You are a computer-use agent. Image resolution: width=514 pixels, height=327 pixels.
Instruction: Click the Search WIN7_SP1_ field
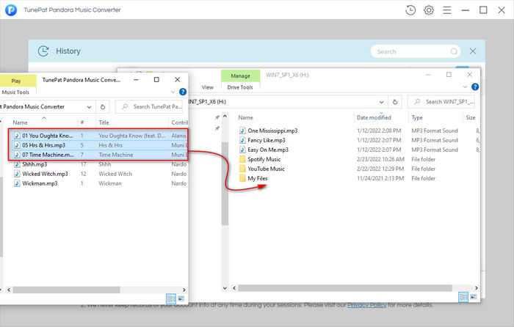tap(441, 102)
